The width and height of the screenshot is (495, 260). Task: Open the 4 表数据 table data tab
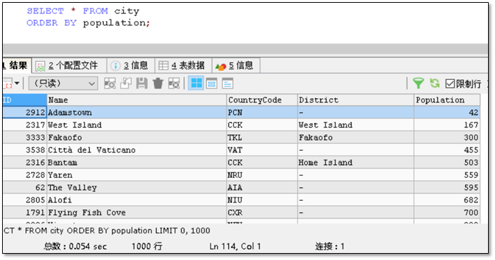pyautogui.click(x=183, y=65)
